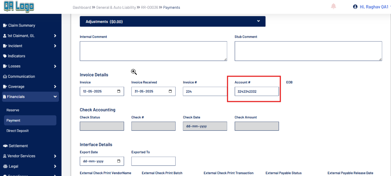
Task: Select Direct Deposit in sidebar
Action: (x=18, y=131)
